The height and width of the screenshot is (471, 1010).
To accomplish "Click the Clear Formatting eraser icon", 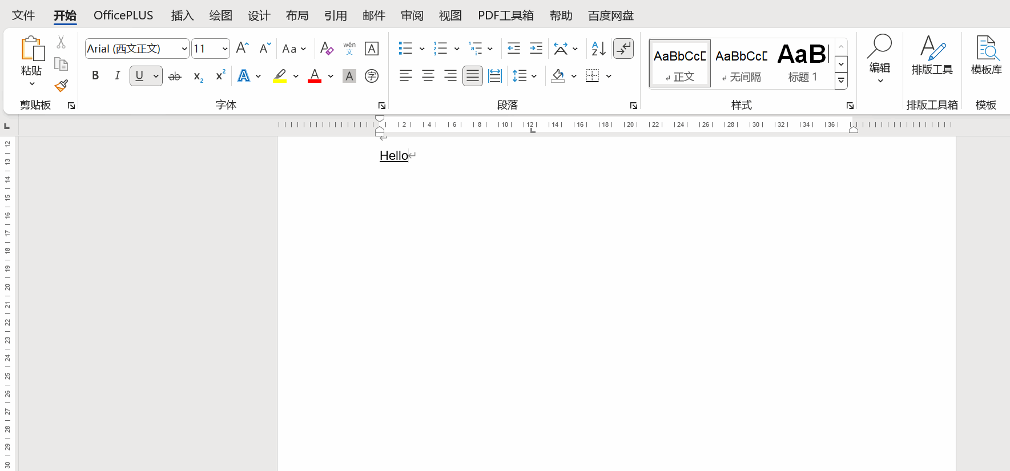I will [x=327, y=49].
